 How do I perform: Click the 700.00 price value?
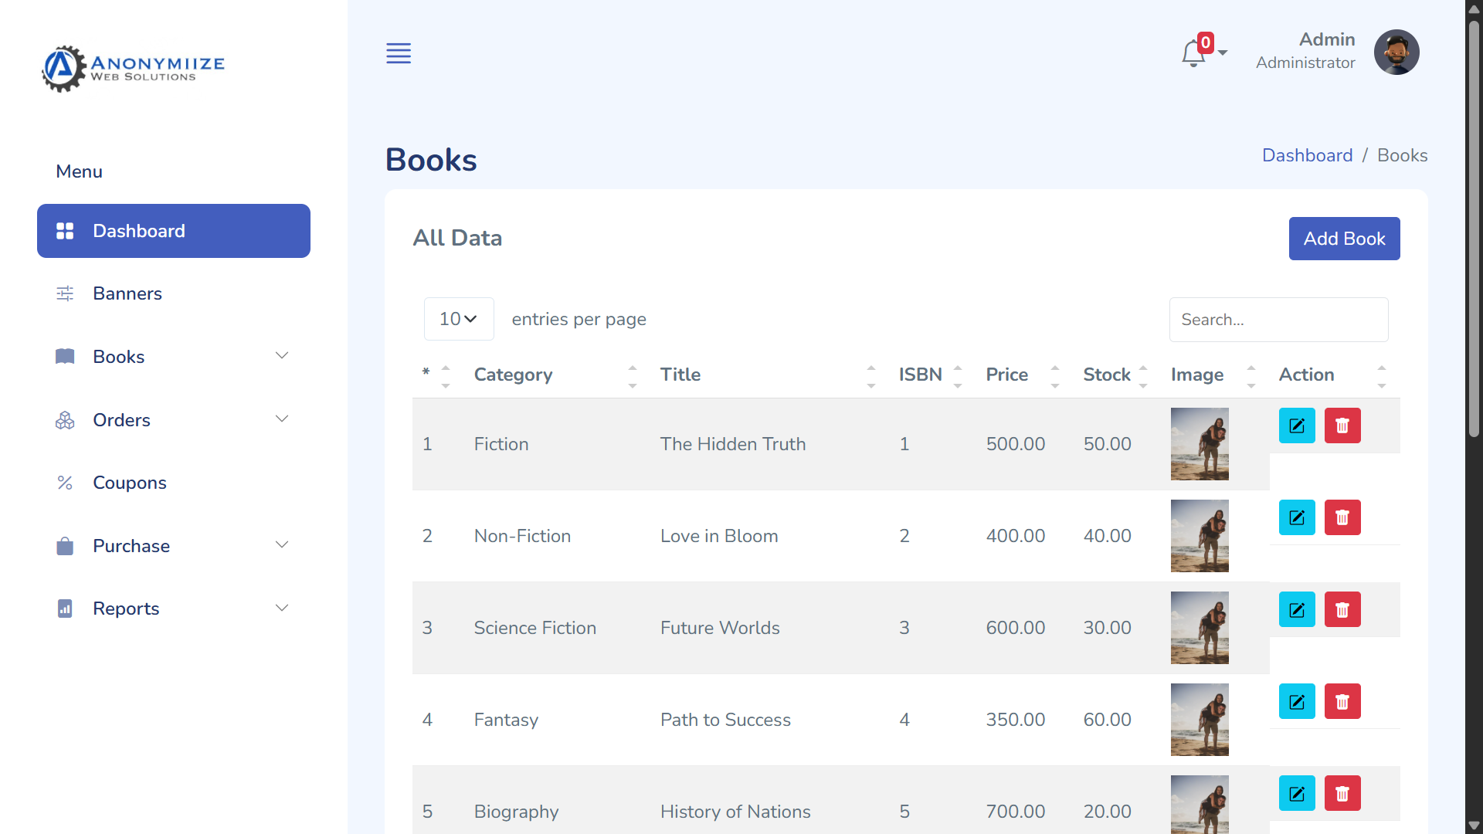coord(1015,812)
